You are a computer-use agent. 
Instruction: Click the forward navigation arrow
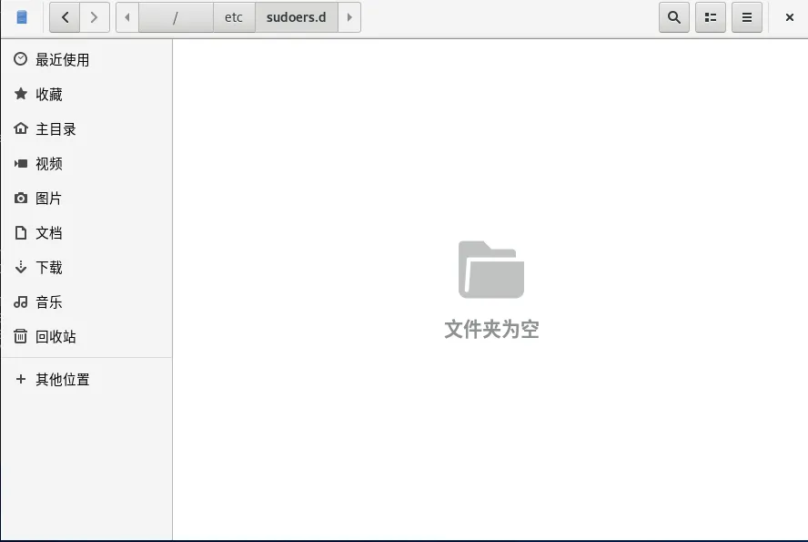(x=95, y=17)
